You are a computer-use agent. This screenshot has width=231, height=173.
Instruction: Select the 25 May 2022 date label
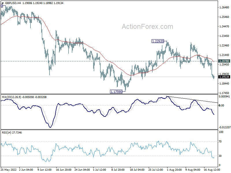tap(9, 170)
